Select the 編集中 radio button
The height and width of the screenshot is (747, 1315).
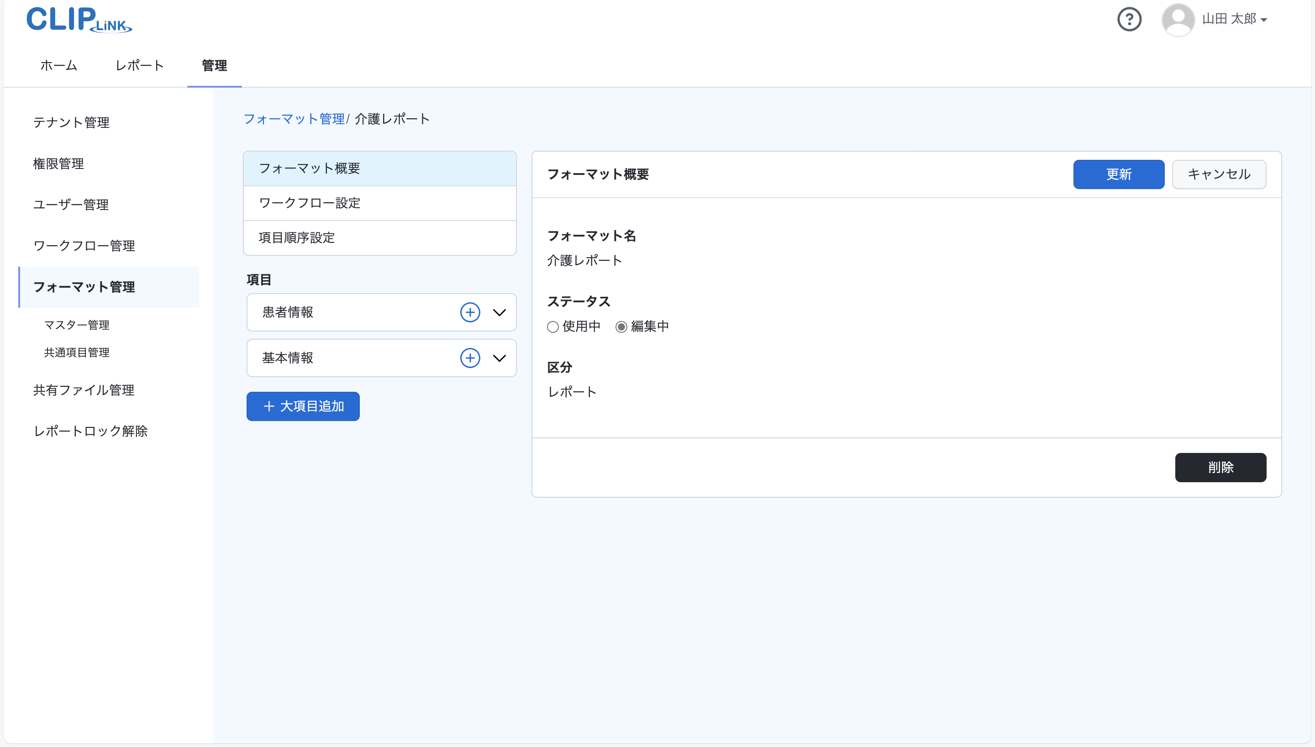pos(621,327)
